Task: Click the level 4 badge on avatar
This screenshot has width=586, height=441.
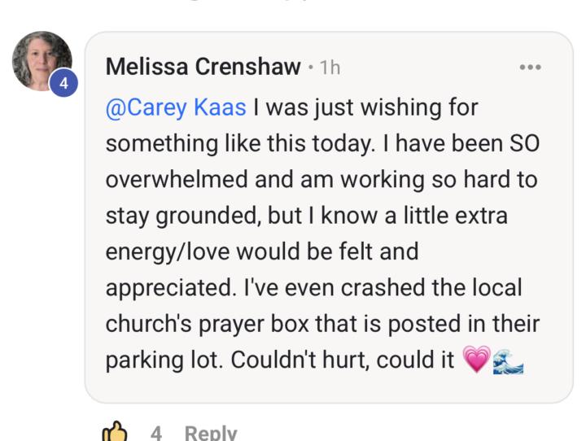Action: (63, 83)
